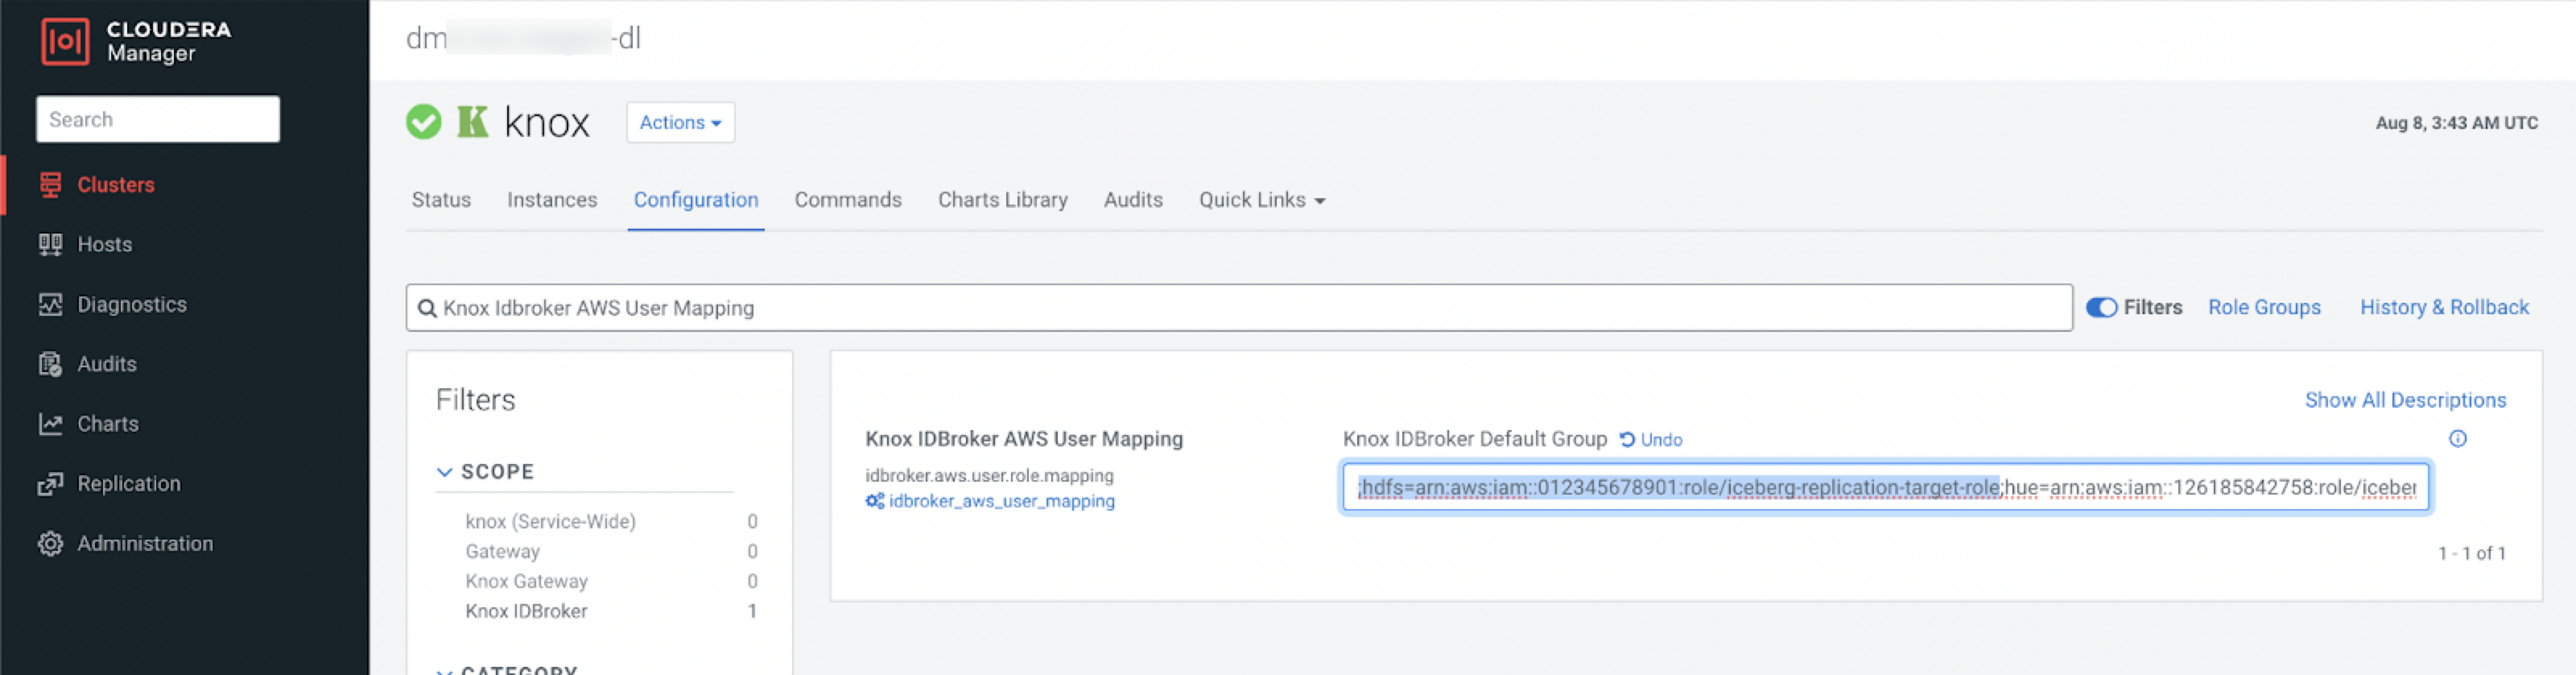Click the idbroker.aws.user.role.mapping text
2576x675 pixels.
click(989, 476)
